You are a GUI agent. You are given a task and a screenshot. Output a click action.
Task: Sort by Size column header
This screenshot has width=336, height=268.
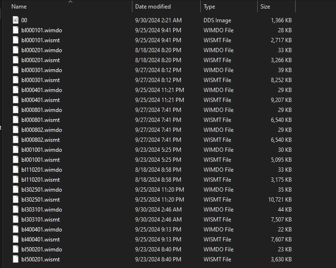click(265, 7)
